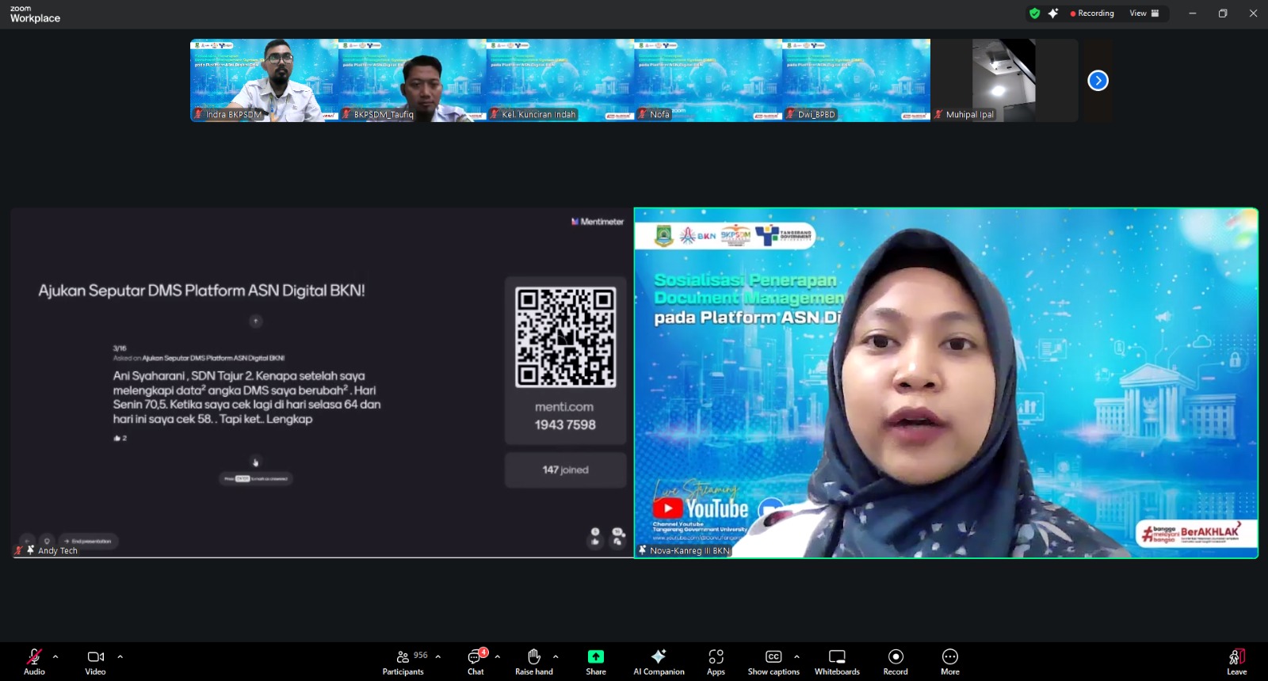The image size is (1268, 681).
Task: Expand the audio options arrow
Action: tap(55, 656)
